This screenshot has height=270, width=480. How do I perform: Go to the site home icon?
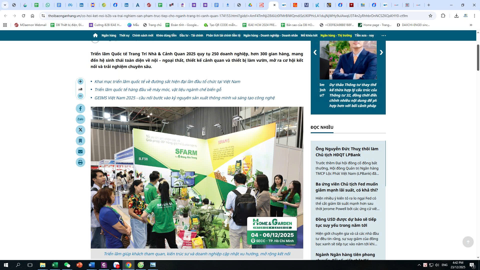tap(95, 35)
